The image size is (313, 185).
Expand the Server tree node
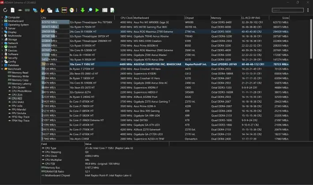click(2, 28)
